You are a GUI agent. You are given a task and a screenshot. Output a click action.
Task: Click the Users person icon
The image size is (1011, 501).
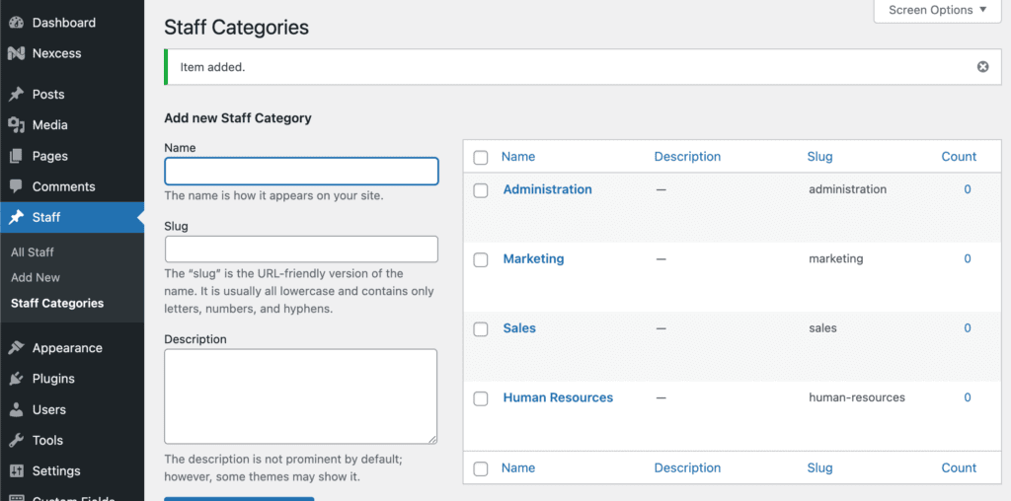tap(16, 409)
